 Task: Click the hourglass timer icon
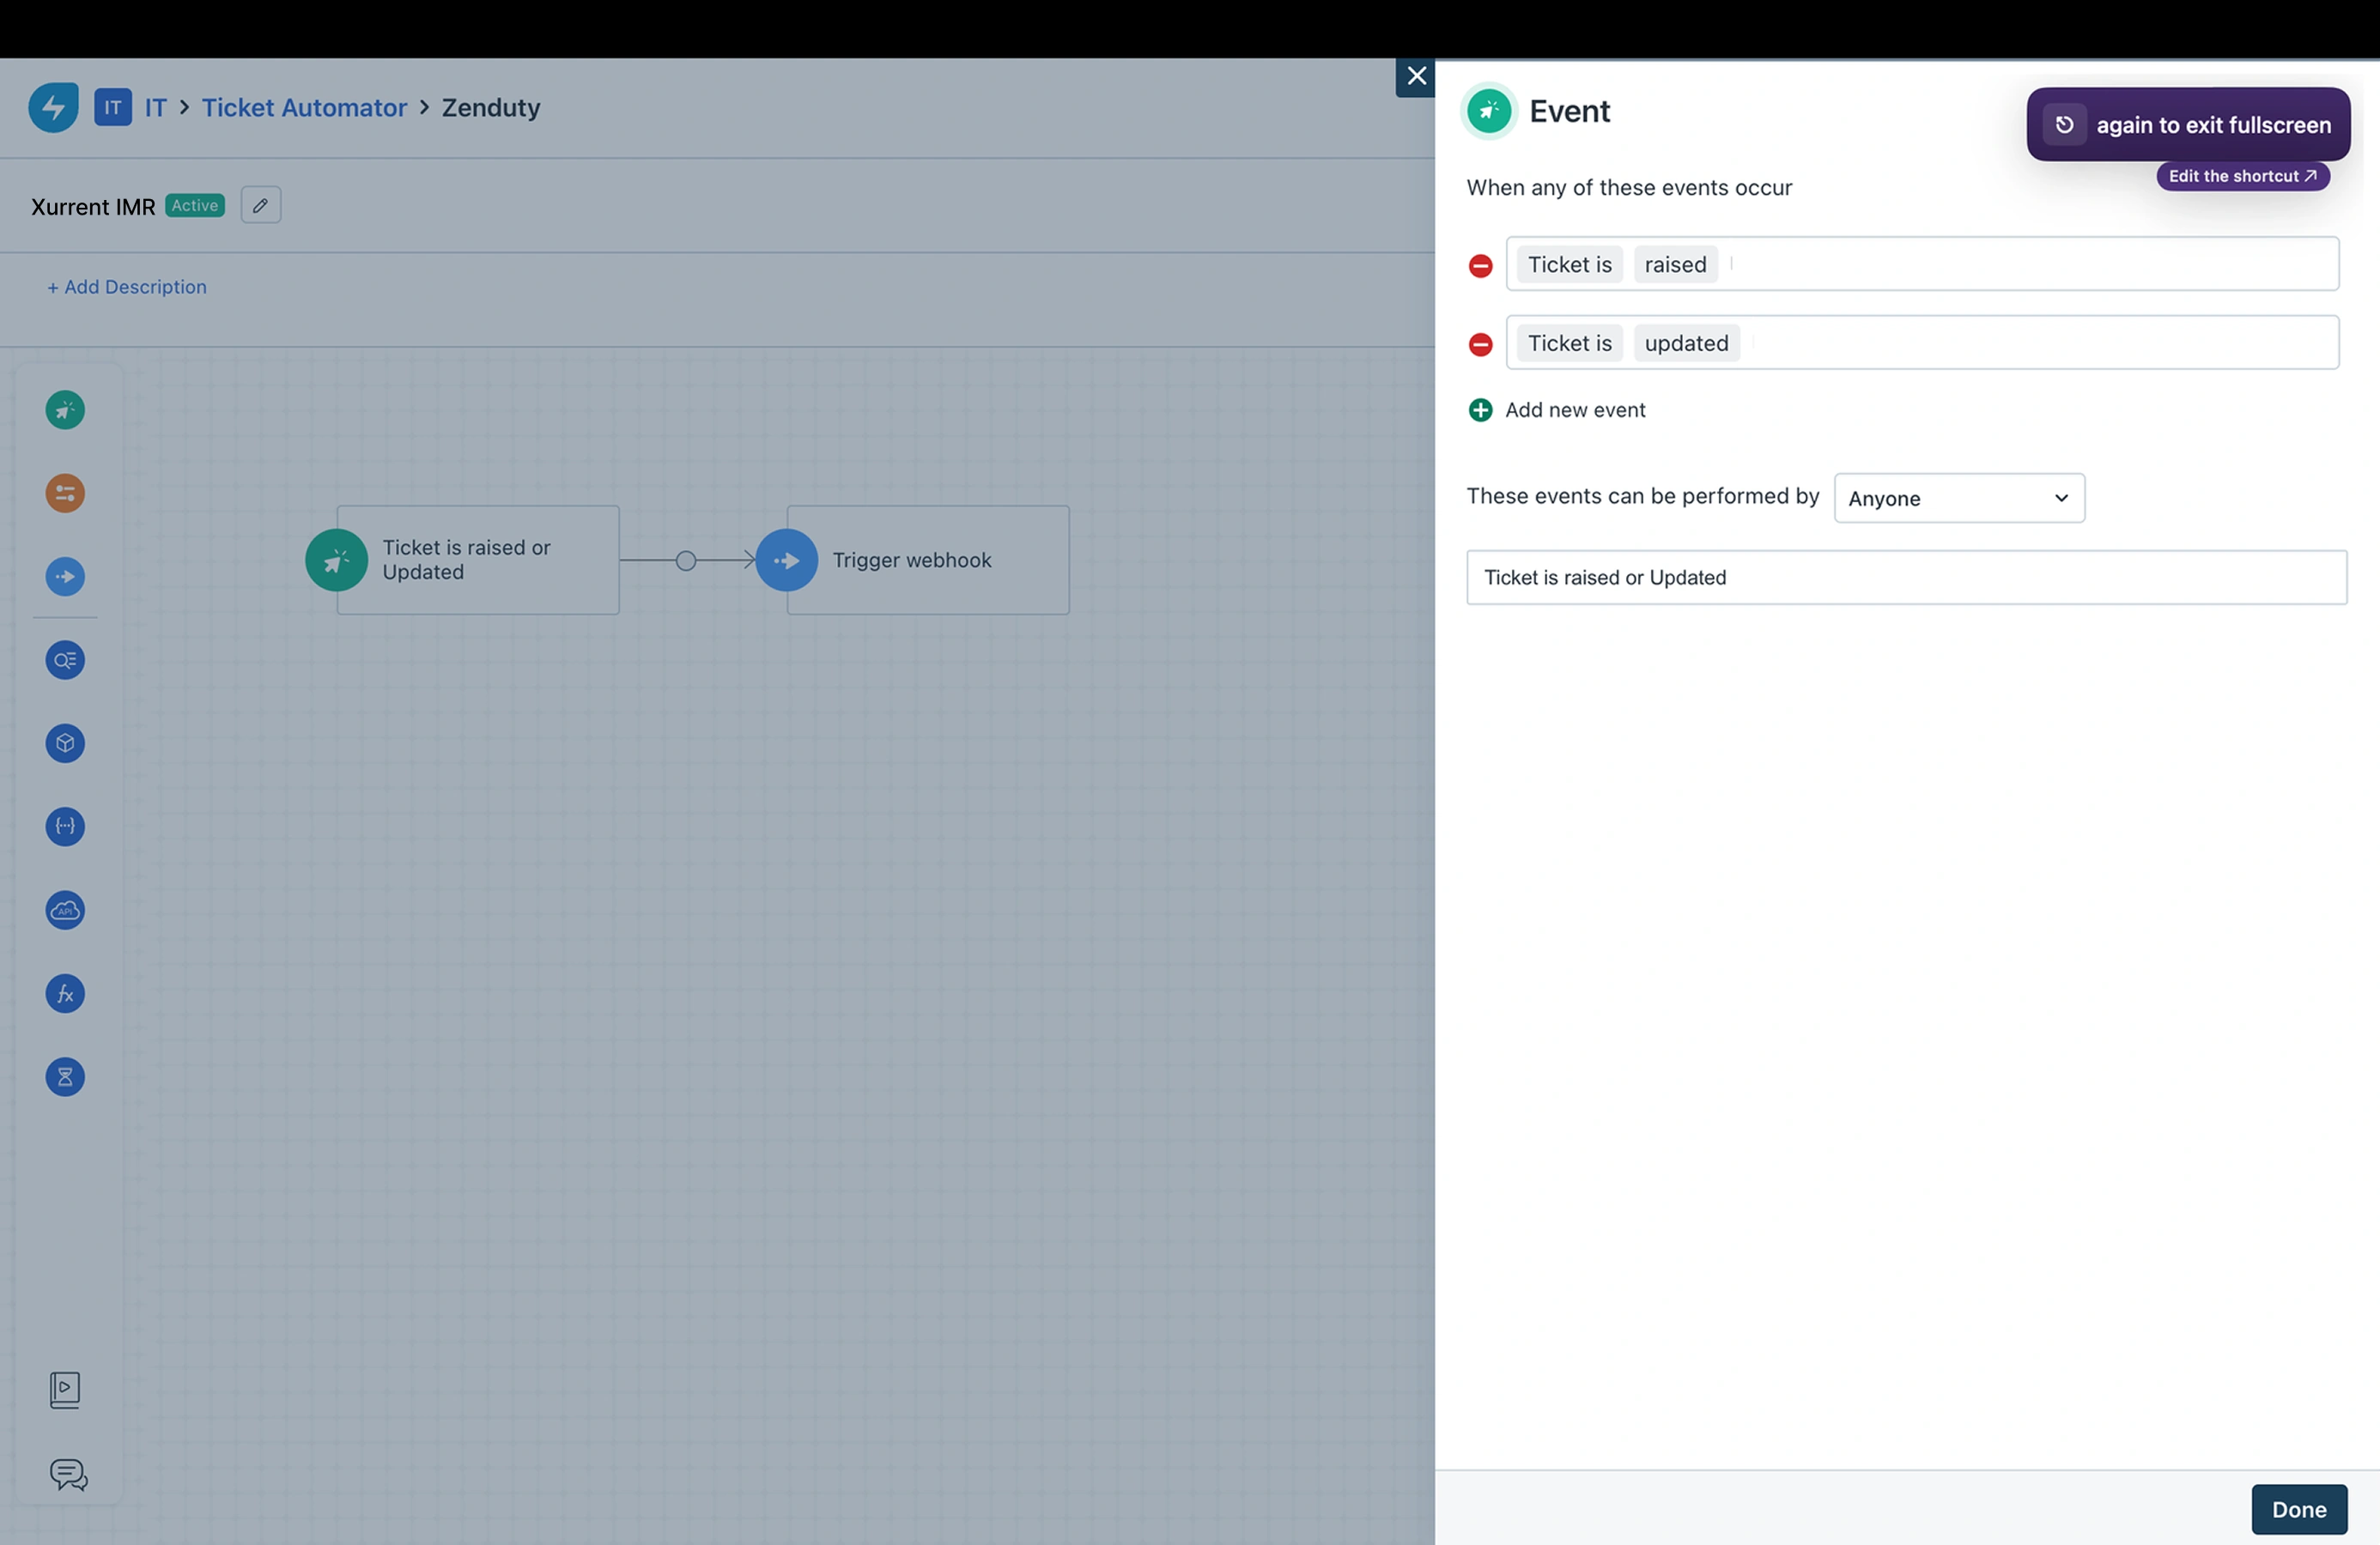[65, 1077]
